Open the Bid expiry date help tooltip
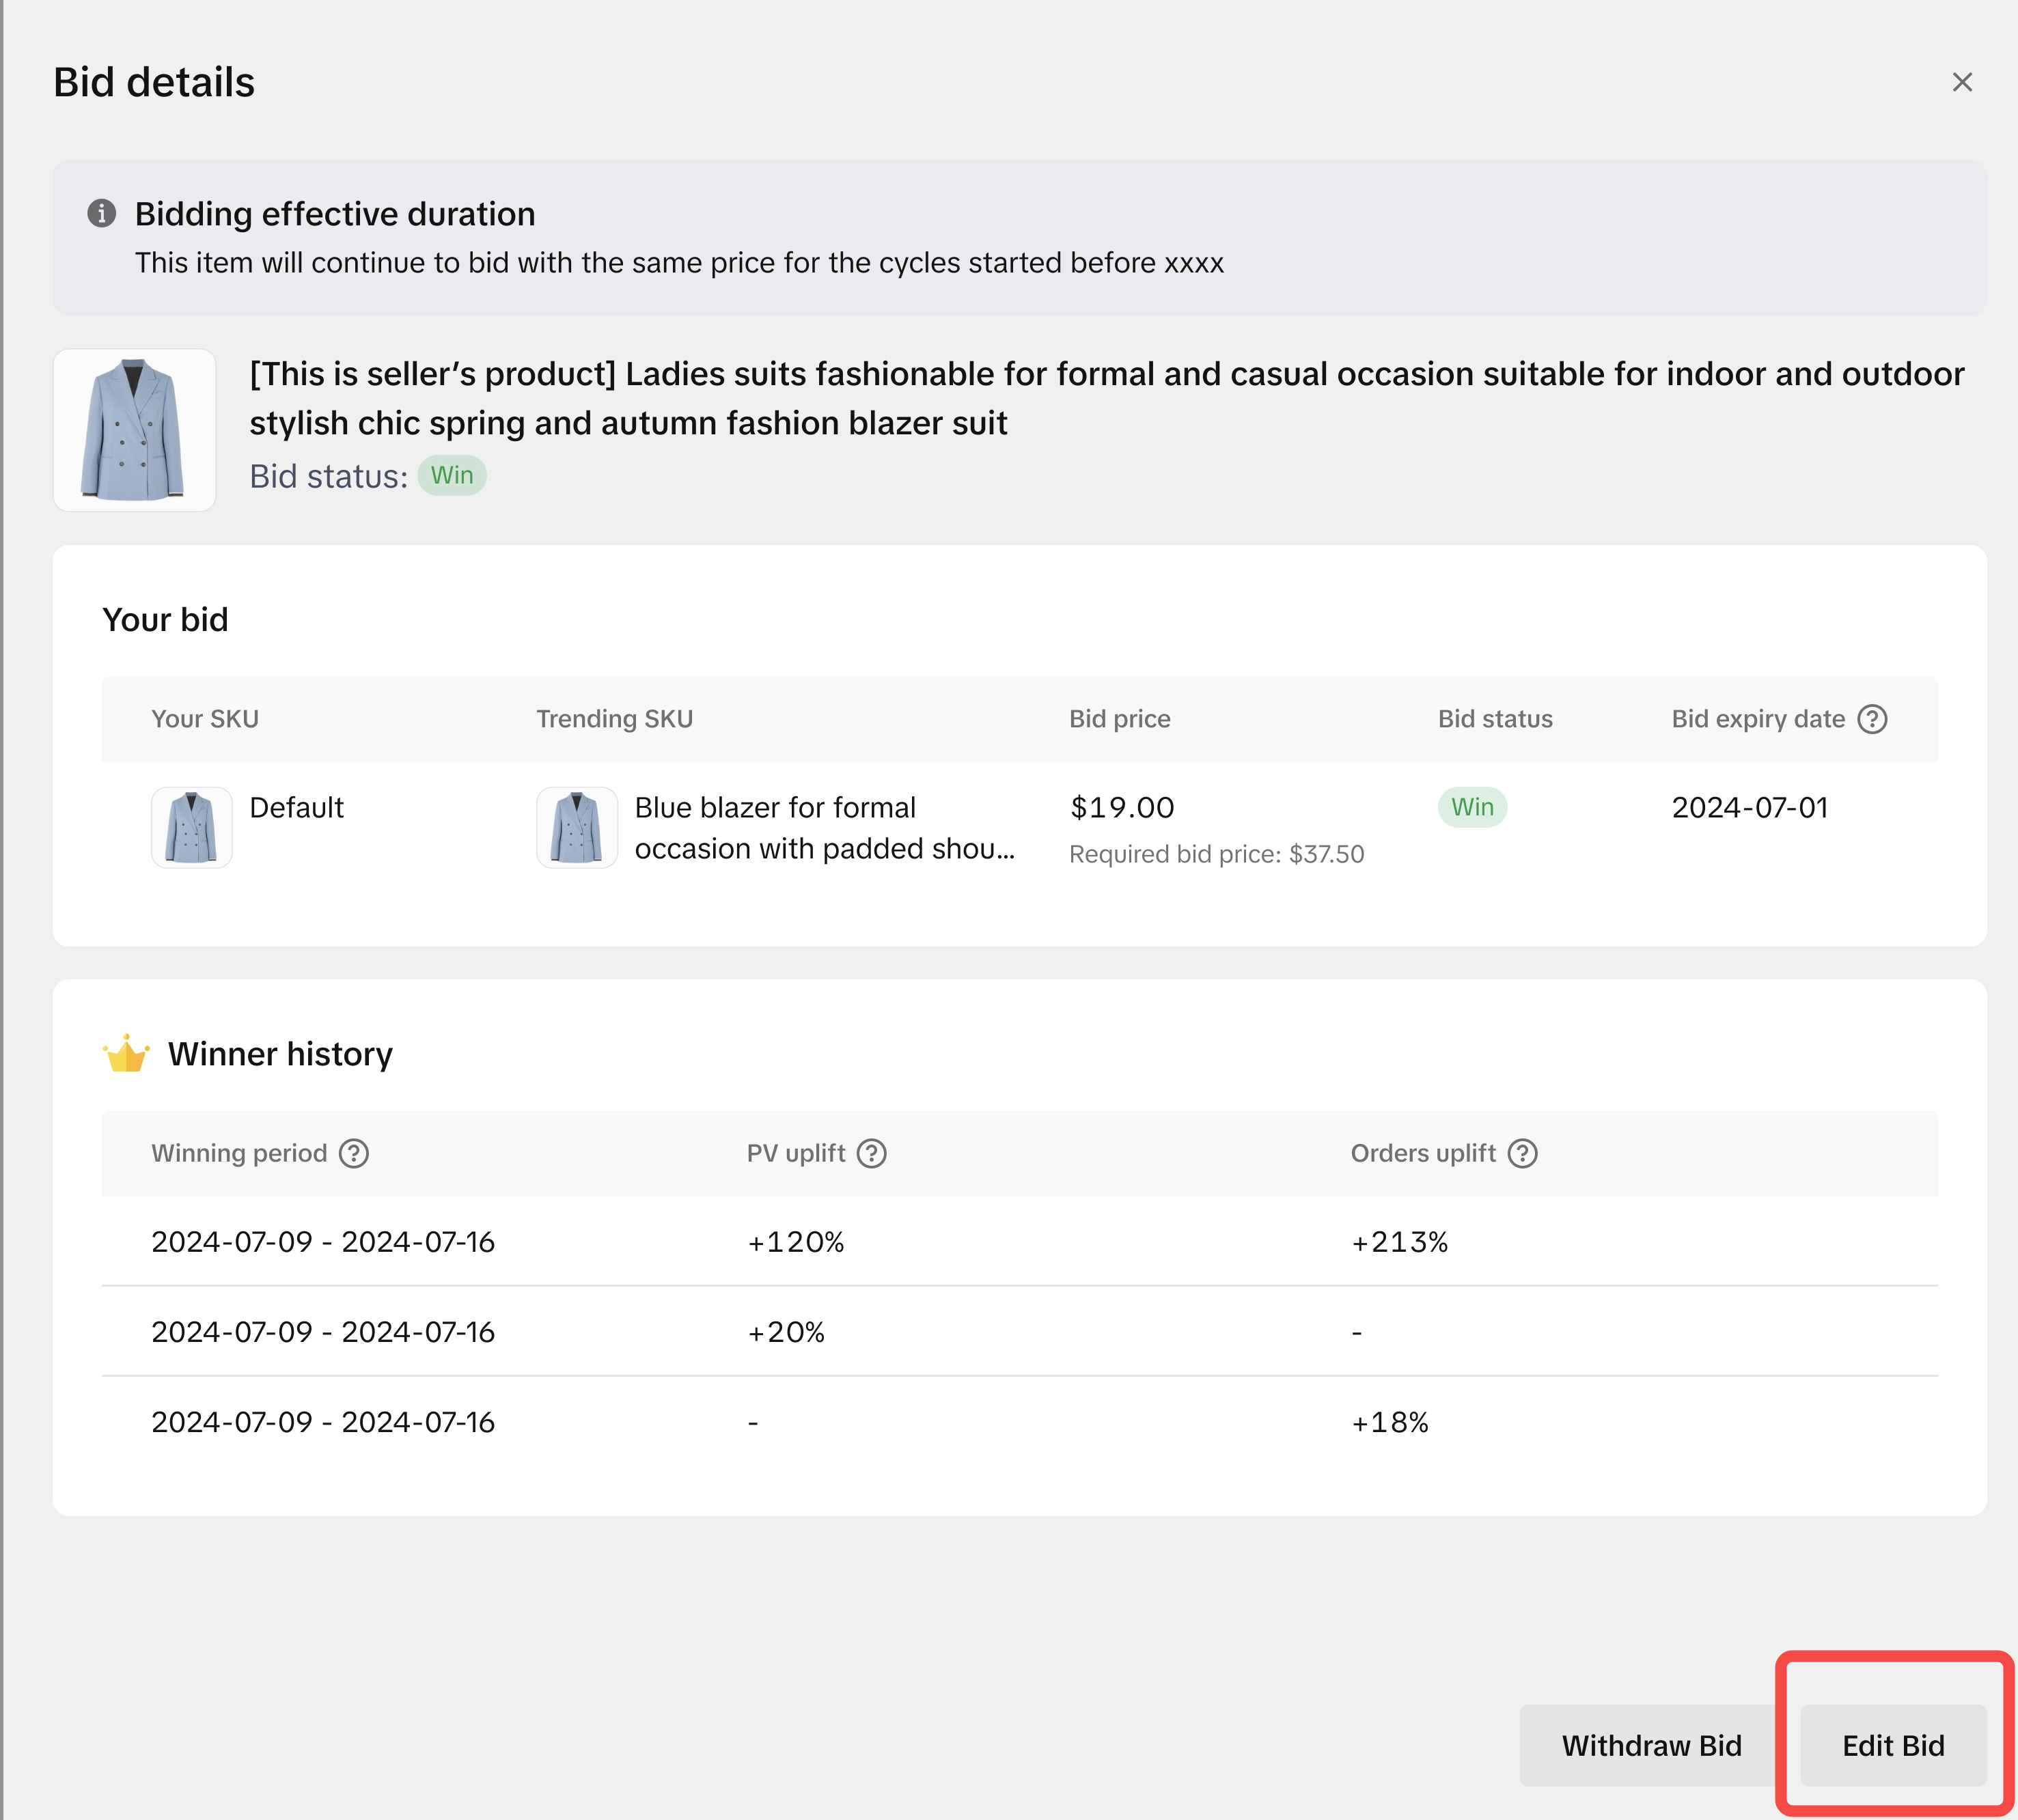Screen dimensions: 2018x1820 (1871, 719)
